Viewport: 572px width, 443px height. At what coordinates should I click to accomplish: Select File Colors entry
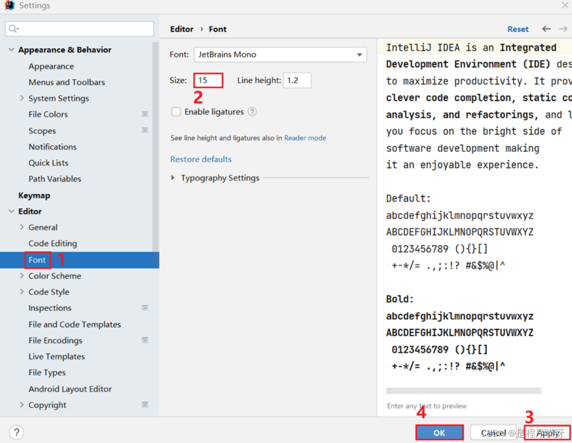[48, 114]
